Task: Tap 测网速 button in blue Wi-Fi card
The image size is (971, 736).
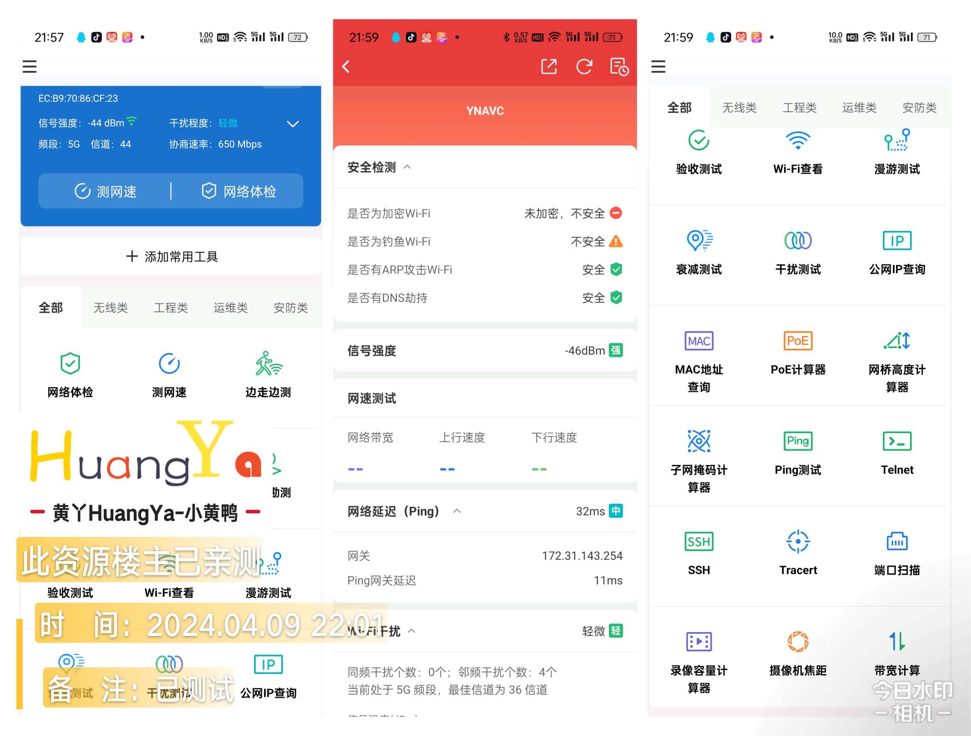Action: click(x=105, y=191)
